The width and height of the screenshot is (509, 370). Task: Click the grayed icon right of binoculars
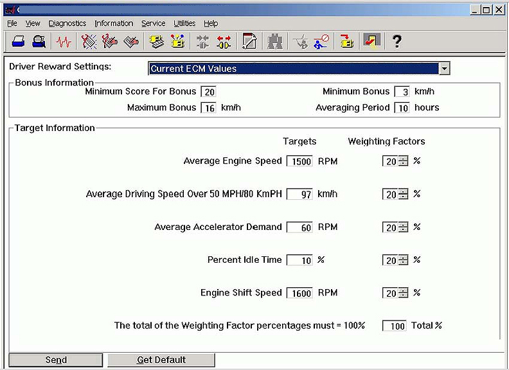(x=300, y=42)
